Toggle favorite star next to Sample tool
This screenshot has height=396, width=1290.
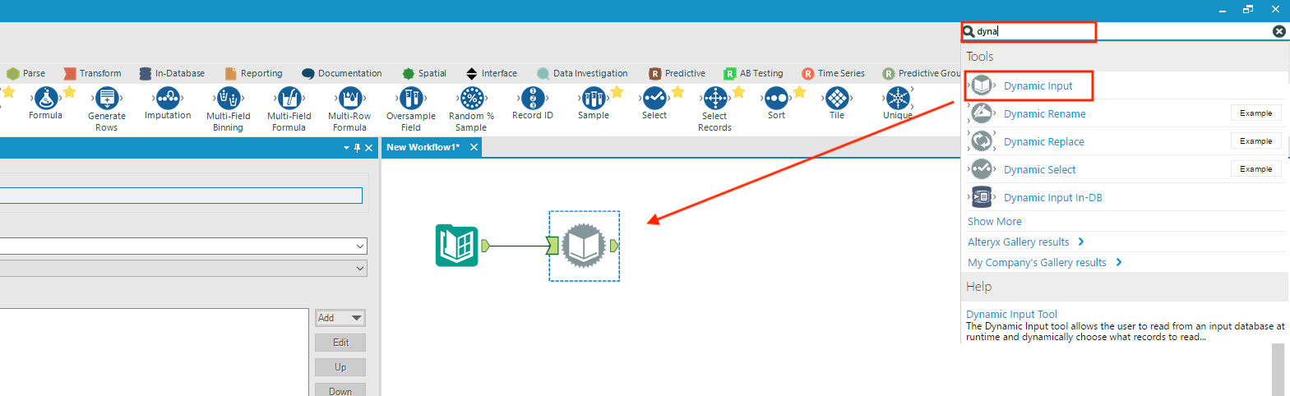[617, 92]
